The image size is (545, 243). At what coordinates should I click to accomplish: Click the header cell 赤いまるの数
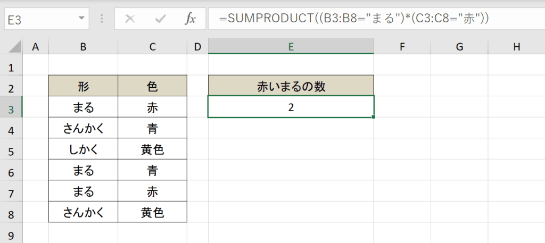291,86
